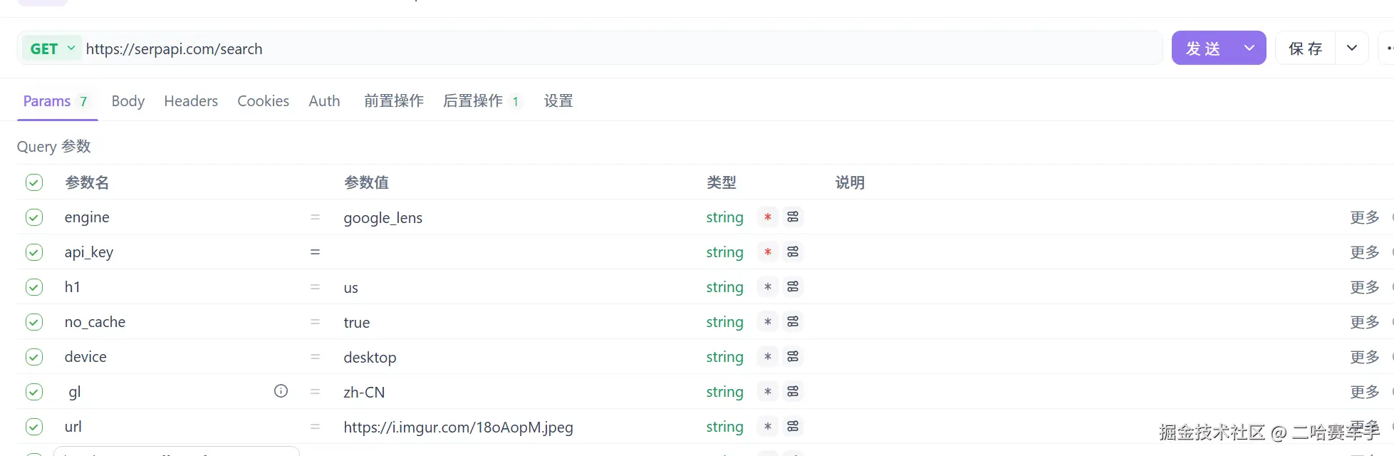Change type string for engine row
Screen dimensions: 1394x456
click(x=724, y=217)
